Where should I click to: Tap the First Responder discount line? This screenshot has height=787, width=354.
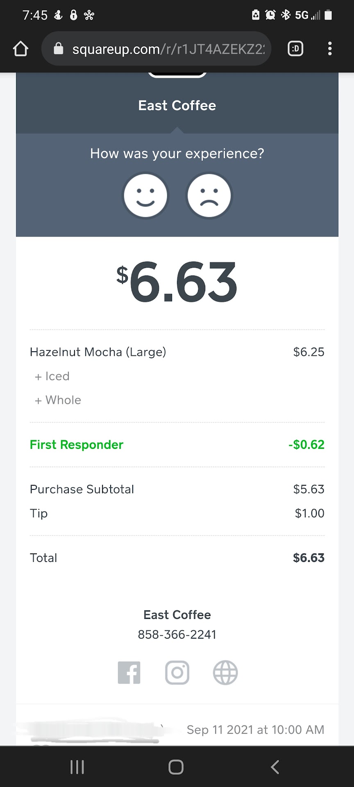[77, 445]
